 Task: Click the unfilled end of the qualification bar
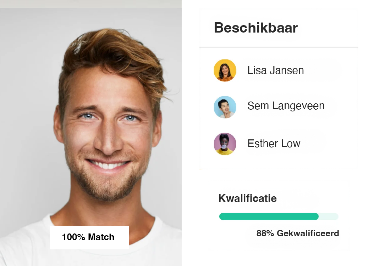click(329, 216)
